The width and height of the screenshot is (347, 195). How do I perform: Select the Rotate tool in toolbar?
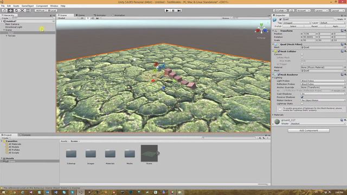[16, 11]
